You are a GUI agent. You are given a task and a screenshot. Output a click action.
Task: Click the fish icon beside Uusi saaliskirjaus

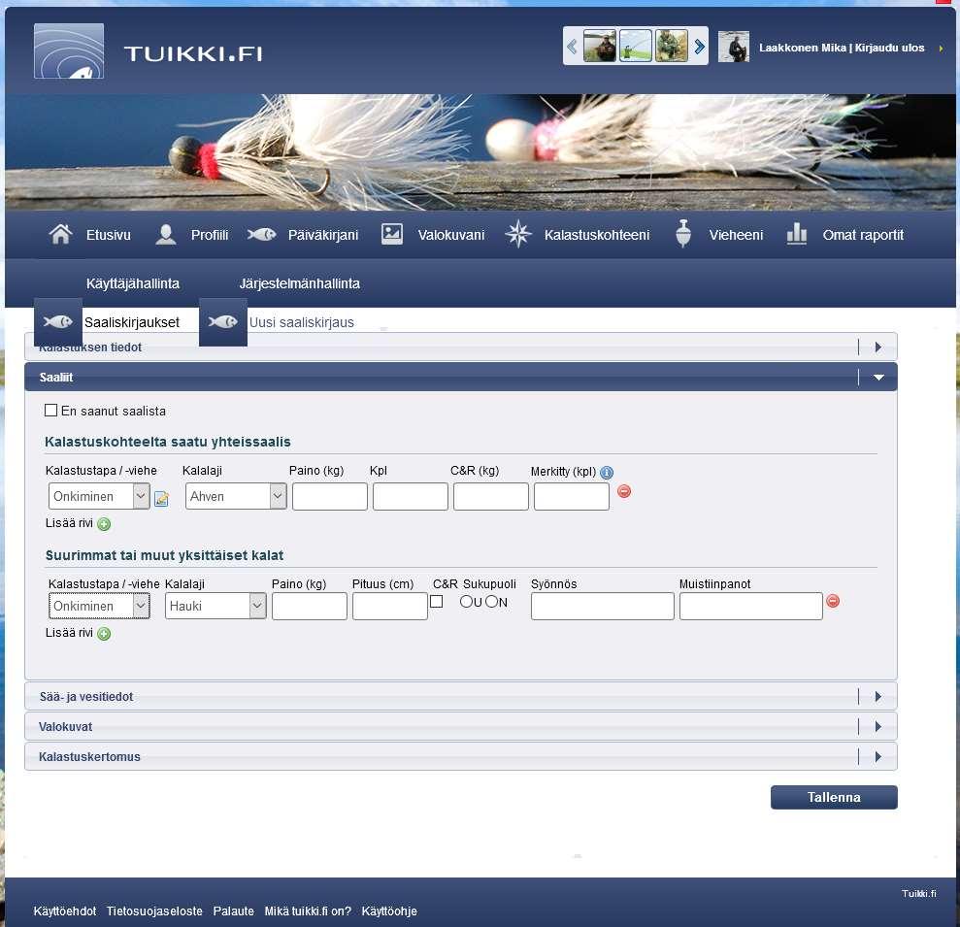223,322
